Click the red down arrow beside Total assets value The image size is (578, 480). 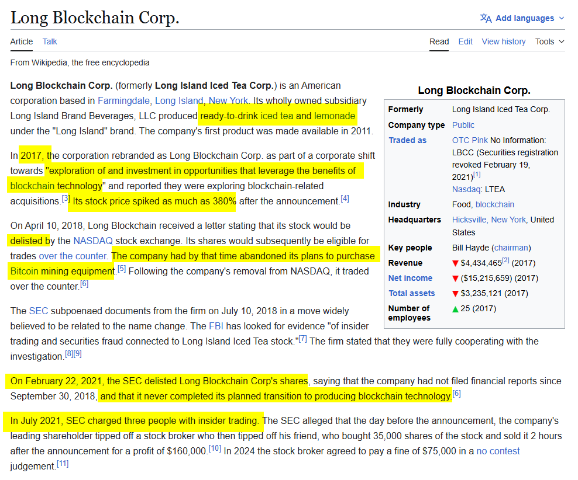[x=455, y=294]
